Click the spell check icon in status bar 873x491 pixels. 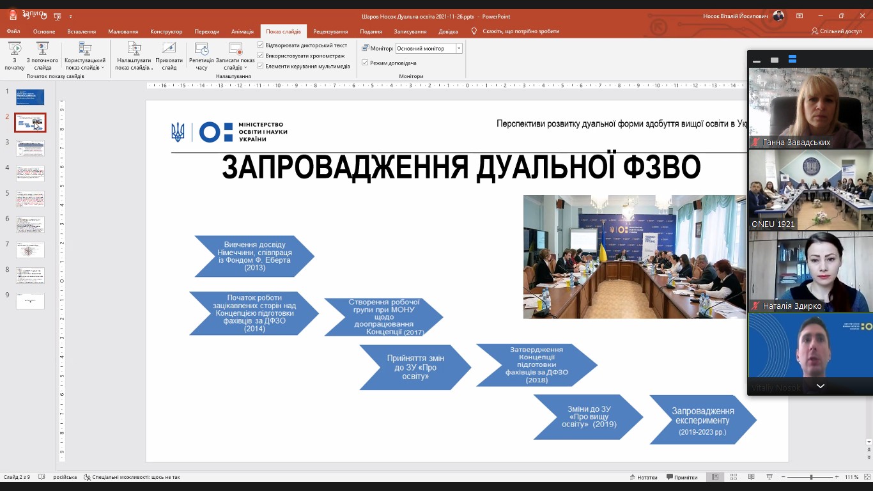pos(42,477)
